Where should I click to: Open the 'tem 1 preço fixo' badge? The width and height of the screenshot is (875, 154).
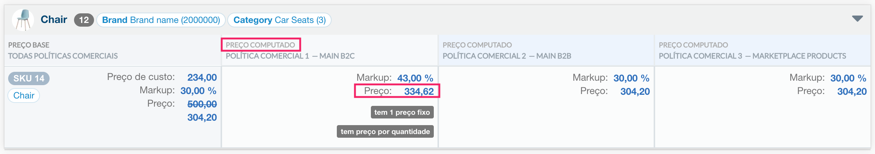click(402, 113)
